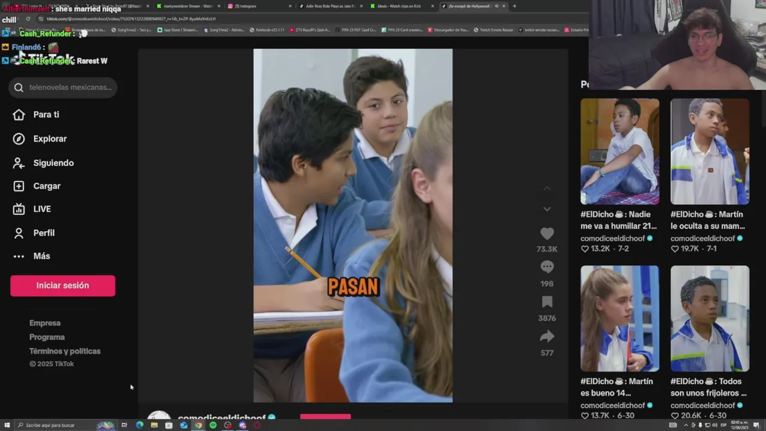
Task: Open Chrome from the taskbar
Action: tap(198, 425)
